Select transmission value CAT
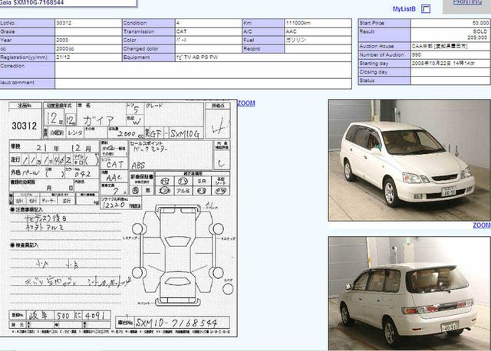491x351 pixels. (x=181, y=31)
